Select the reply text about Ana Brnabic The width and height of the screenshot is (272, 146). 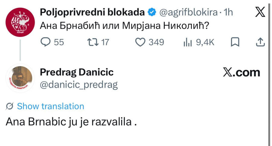(x=71, y=122)
